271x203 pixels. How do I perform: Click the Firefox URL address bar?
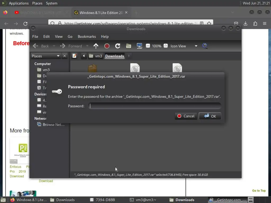click(x=130, y=23)
